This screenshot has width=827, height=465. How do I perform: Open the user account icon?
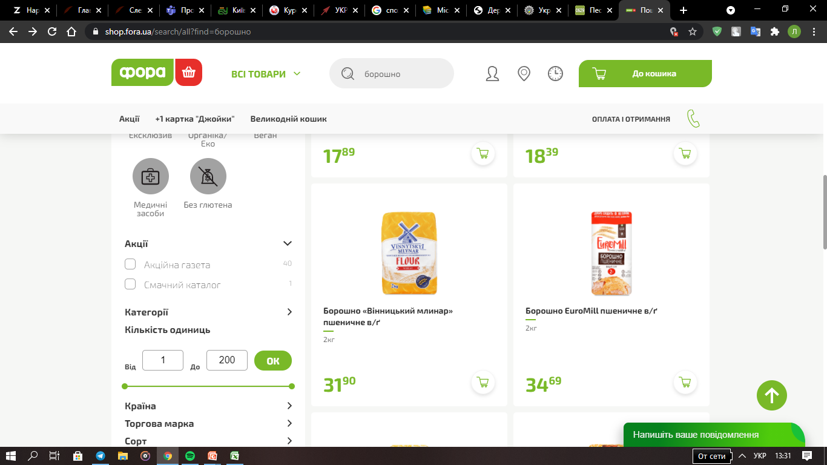coord(493,74)
